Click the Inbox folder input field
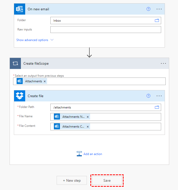This screenshot has width=178, height=190. point(105,20)
